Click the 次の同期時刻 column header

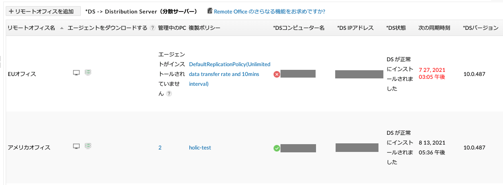point(434,28)
